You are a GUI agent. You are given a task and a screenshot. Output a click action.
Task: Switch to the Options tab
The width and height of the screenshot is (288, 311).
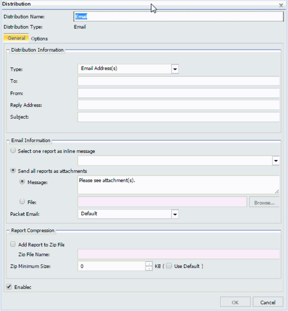(x=39, y=39)
